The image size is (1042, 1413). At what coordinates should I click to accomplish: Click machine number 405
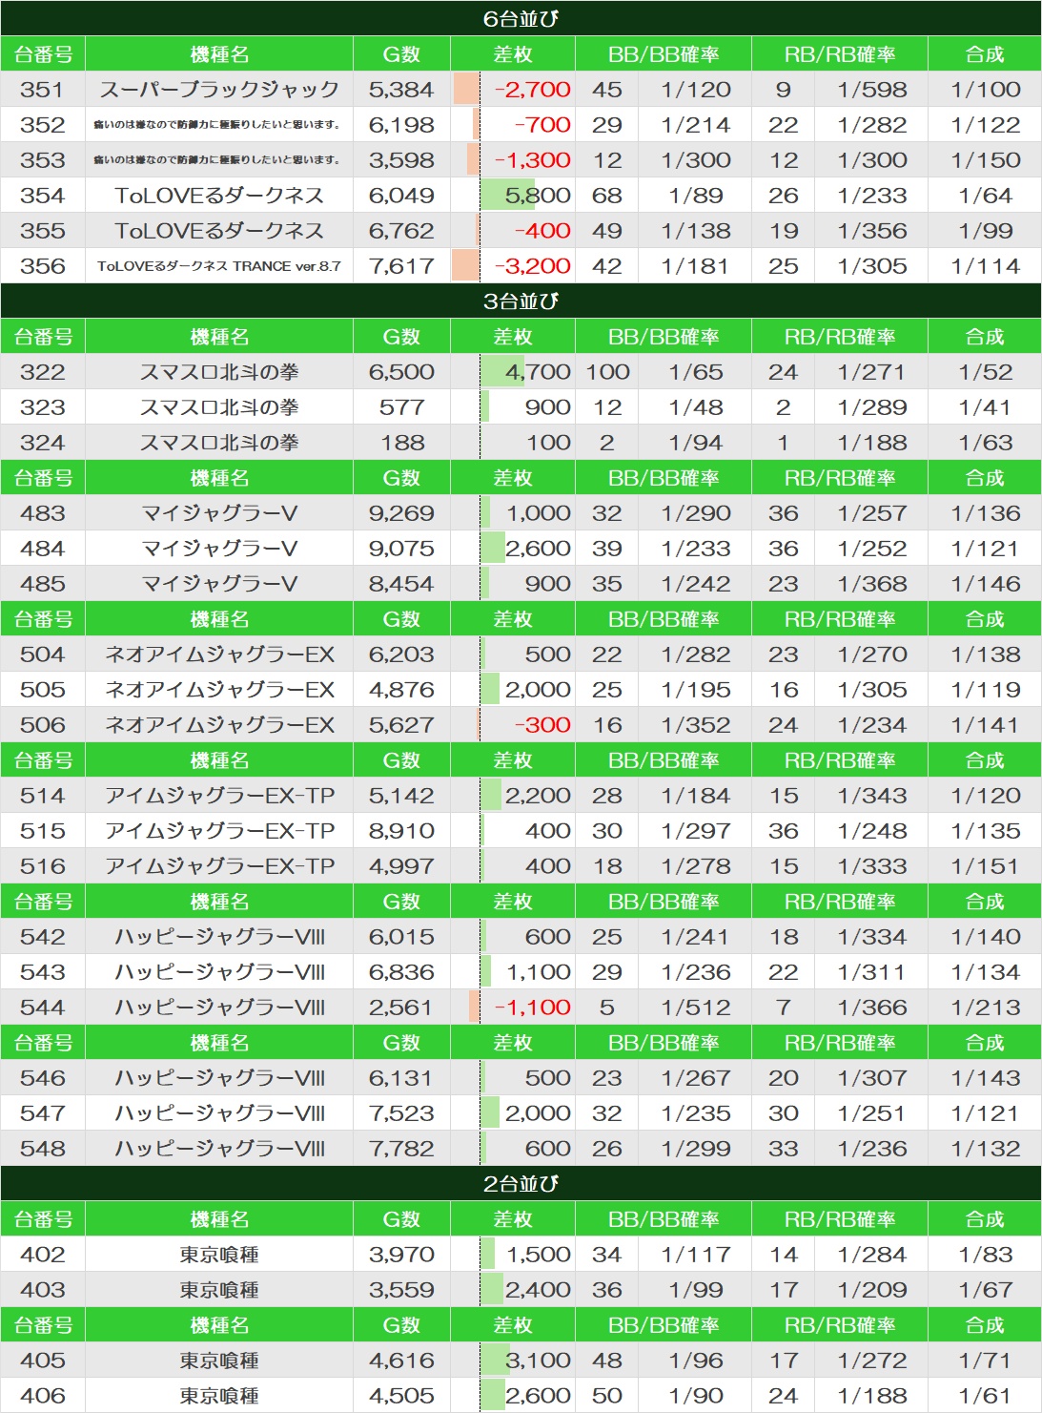(x=43, y=1360)
